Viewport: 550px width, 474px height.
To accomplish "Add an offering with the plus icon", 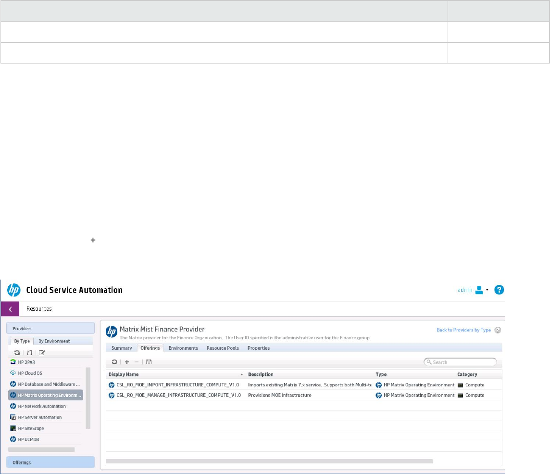I will [x=127, y=362].
